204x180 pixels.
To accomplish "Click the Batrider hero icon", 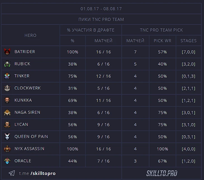I will [x=7, y=52].
